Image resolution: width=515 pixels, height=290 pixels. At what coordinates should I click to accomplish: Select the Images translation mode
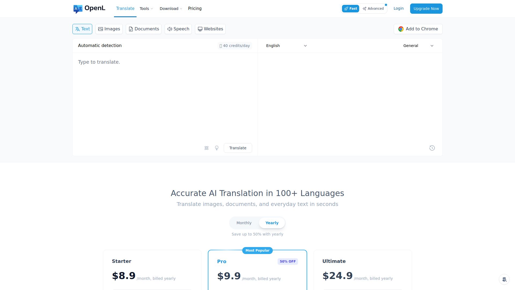pyautogui.click(x=109, y=29)
